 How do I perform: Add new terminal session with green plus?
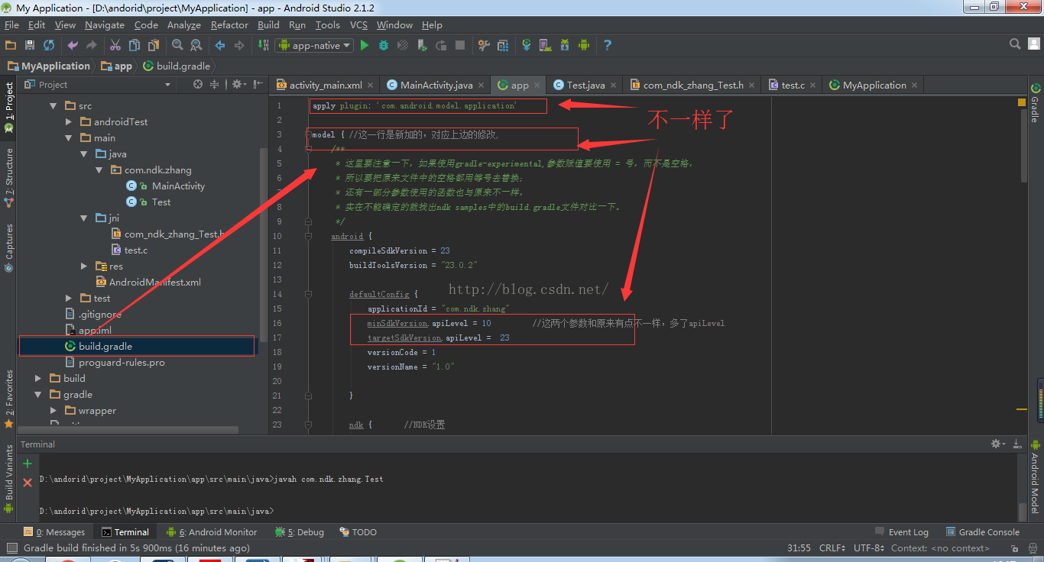(28, 463)
